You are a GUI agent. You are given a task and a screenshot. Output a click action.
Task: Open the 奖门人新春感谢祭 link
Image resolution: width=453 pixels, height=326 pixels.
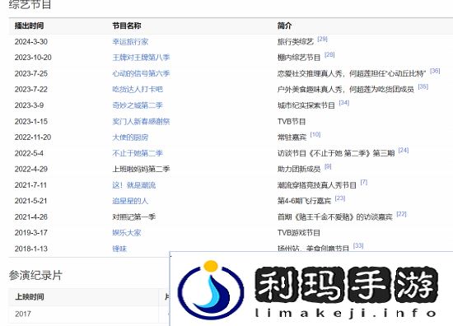click(141, 122)
